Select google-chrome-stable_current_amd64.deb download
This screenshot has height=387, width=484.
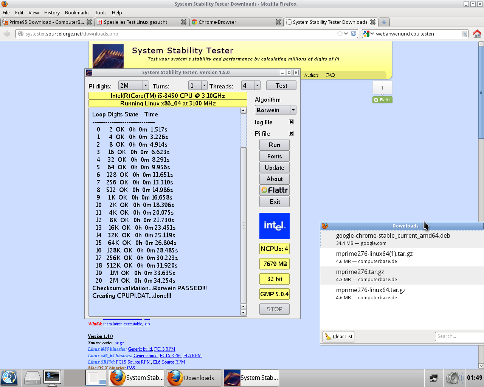(x=402, y=239)
